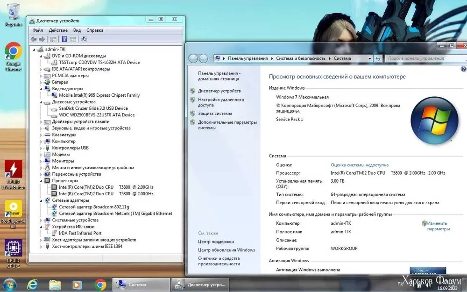The image size is (467, 292).
Task: Open address bar history dropdown arrow
Action: pyautogui.click(x=369, y=58)
